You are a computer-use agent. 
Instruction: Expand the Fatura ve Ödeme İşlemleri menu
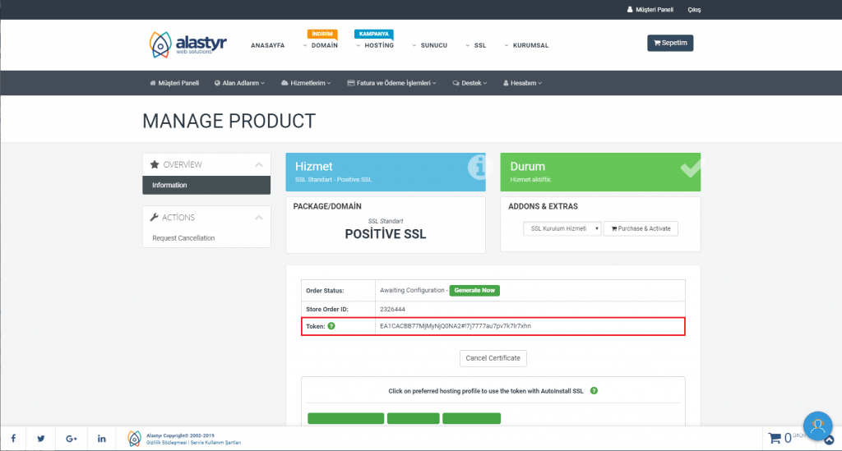(392, 83)
